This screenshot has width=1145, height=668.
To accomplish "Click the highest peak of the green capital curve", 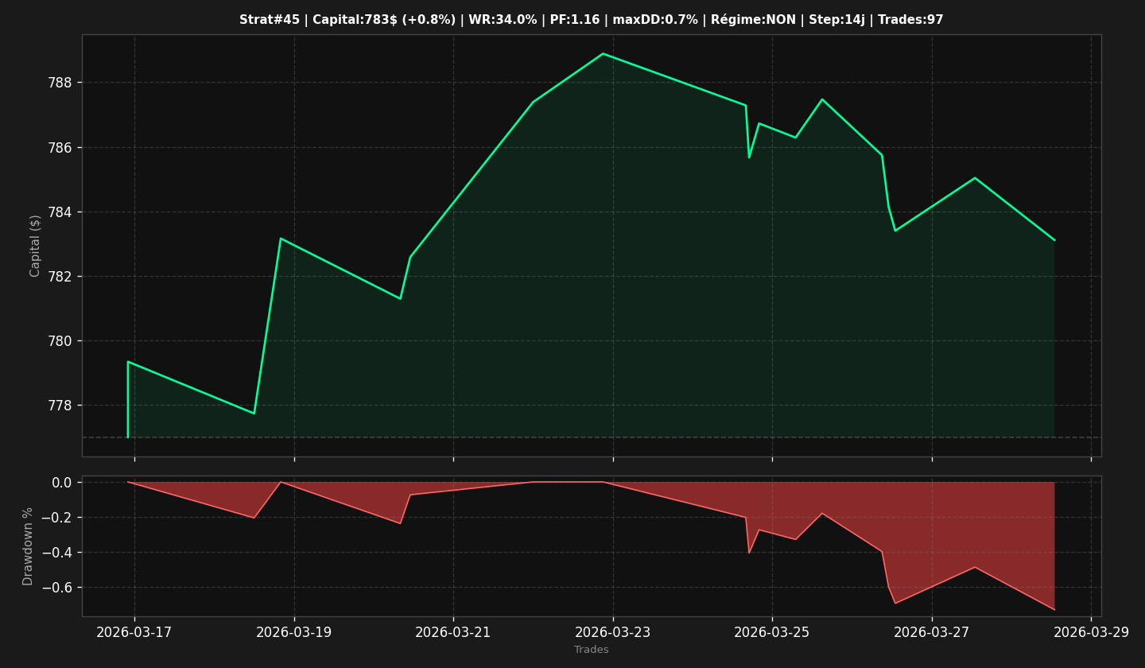I will coord(603,53).
